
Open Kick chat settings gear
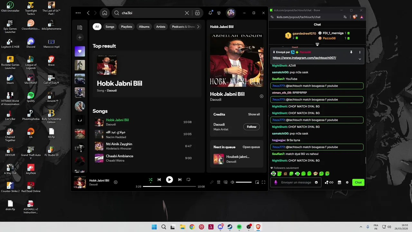347,182
